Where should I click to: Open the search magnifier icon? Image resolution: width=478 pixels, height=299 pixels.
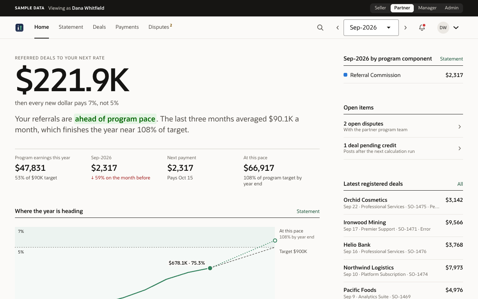click(x=320, y=27)
